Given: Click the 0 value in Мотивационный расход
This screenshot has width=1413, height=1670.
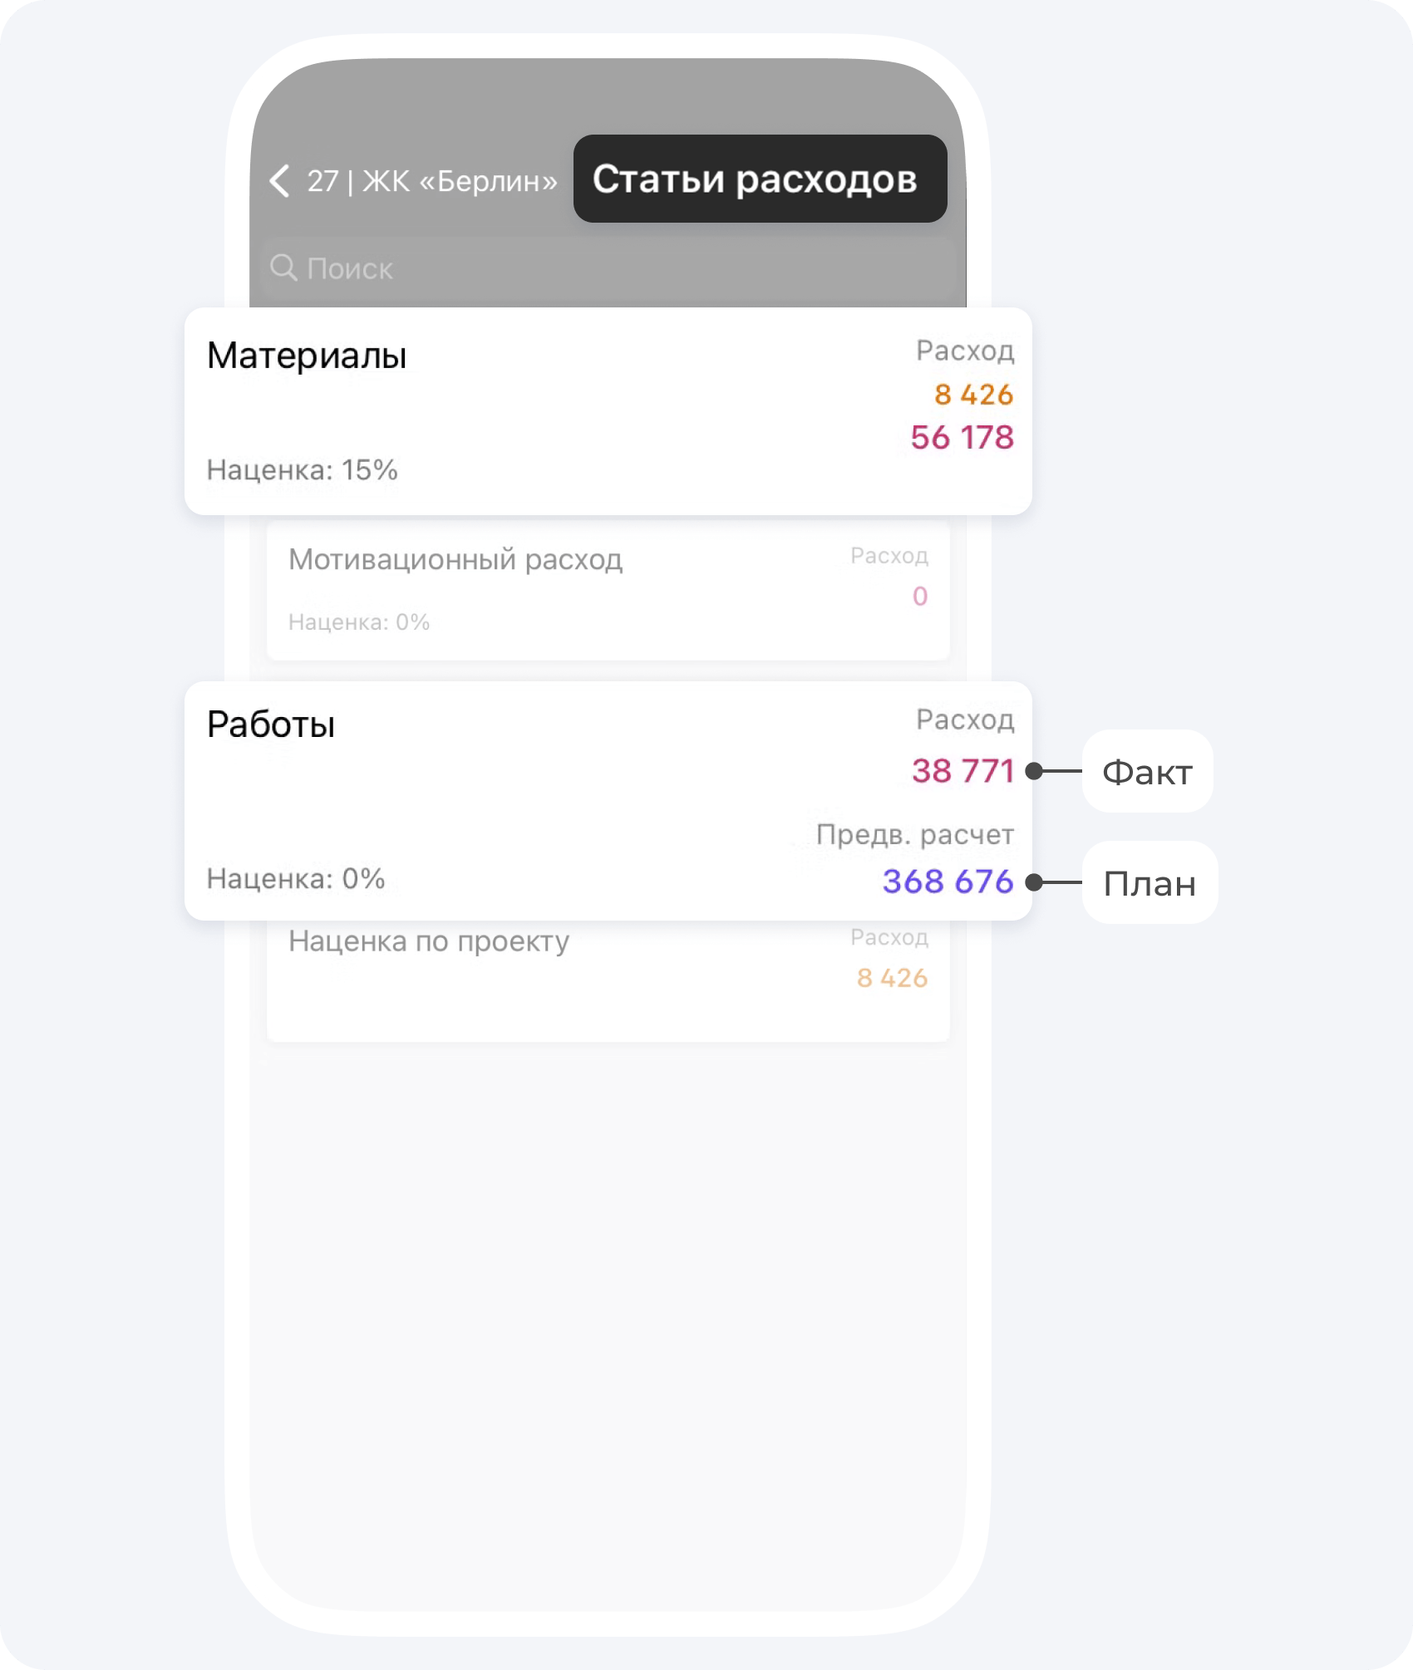Looking at the screenshot, I should click(x=920, y=596).
